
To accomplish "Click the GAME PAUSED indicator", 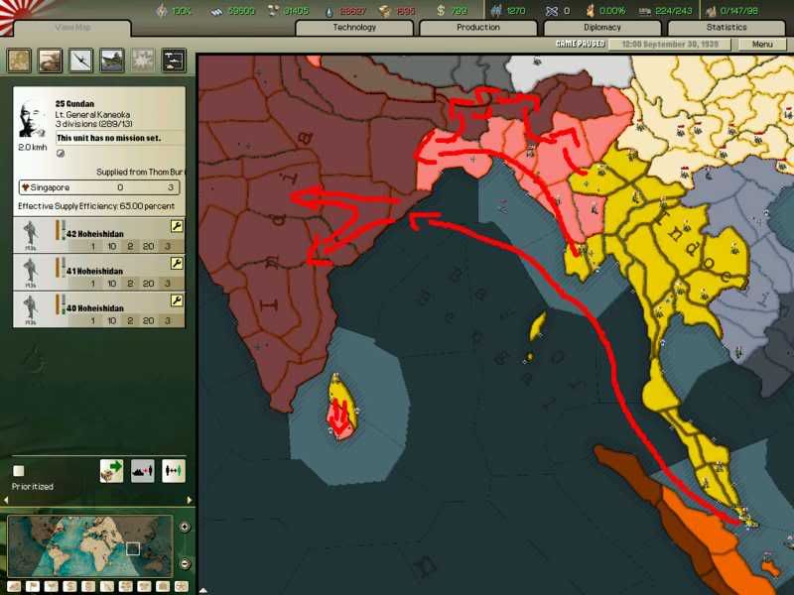I will pyautogui.click(x=581, y=44).
